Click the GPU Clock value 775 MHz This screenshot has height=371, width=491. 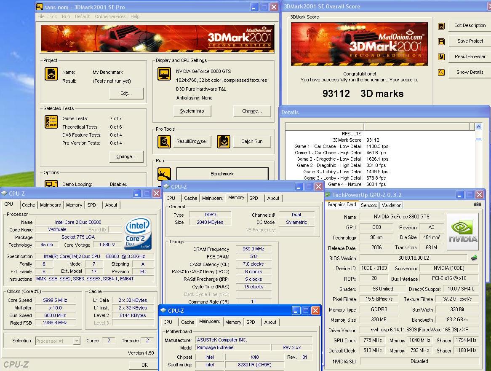[372, 340]
